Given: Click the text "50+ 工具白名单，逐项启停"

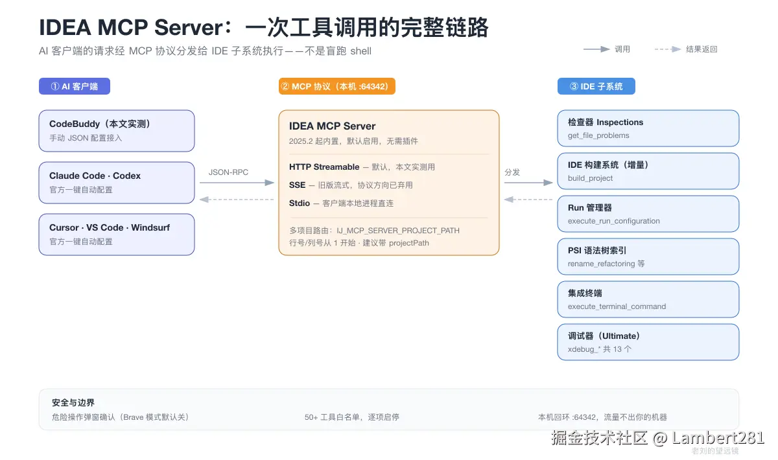Looking at the screenshot, I should click(x=352, y=417).
